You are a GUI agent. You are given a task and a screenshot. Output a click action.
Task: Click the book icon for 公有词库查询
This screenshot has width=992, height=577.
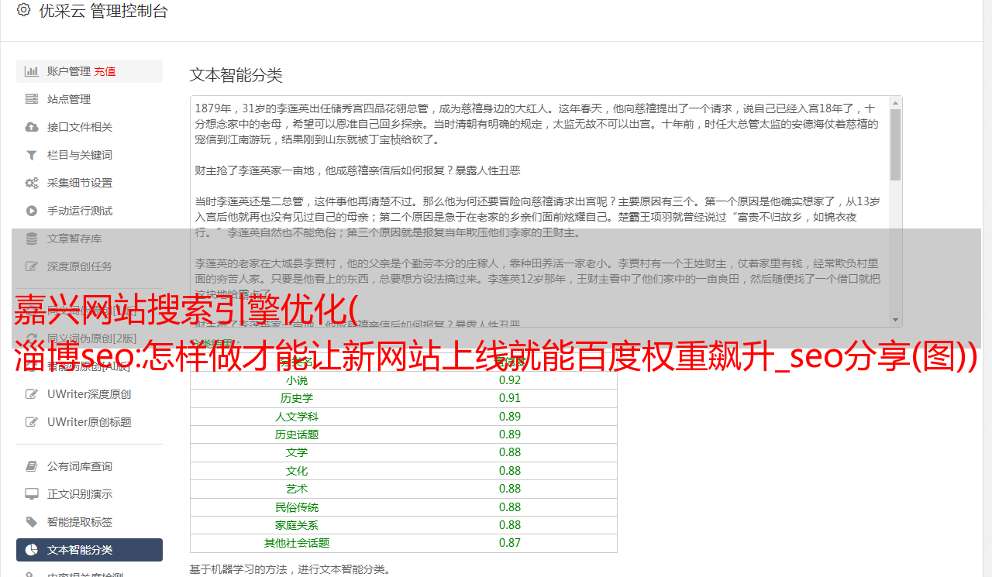32,466
